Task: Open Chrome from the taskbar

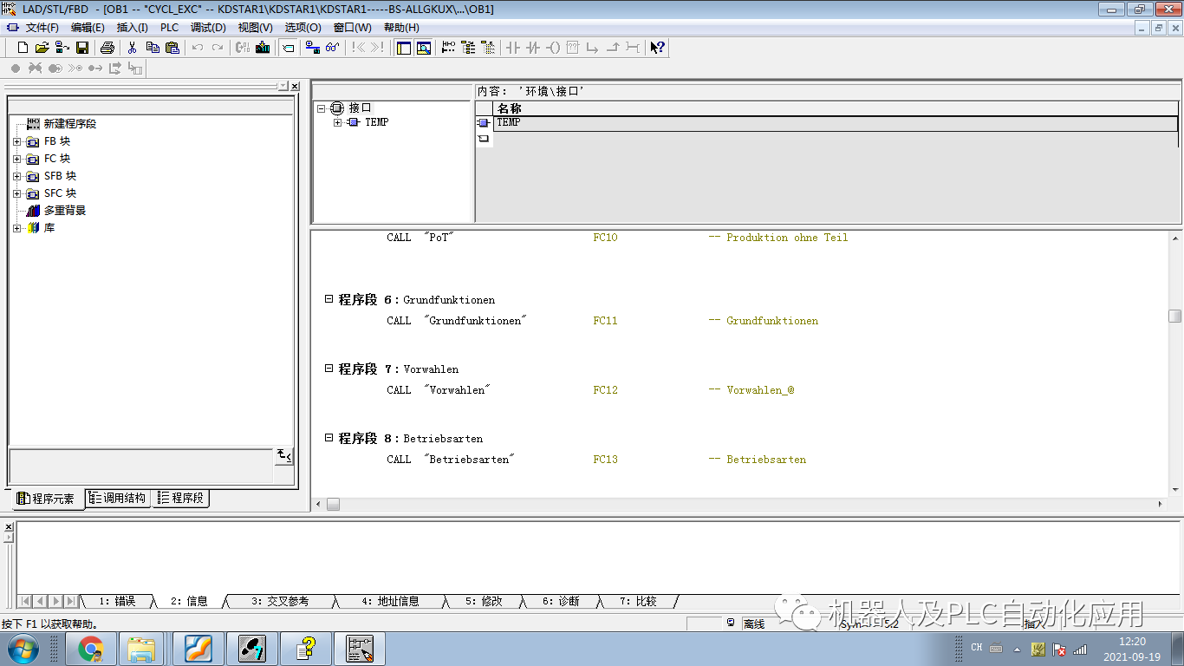Action: click(91, 649)
